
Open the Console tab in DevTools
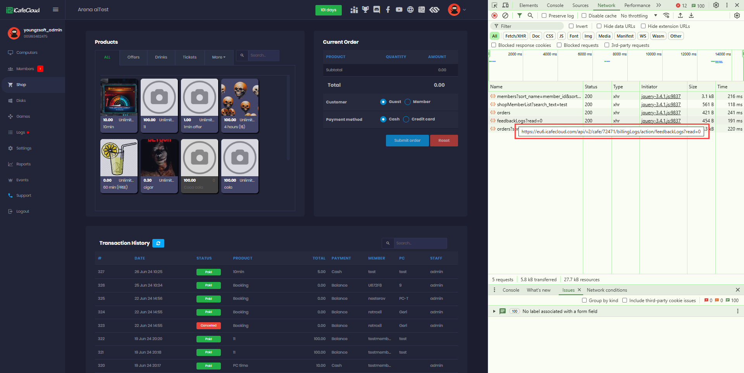(x=555, y=5)
